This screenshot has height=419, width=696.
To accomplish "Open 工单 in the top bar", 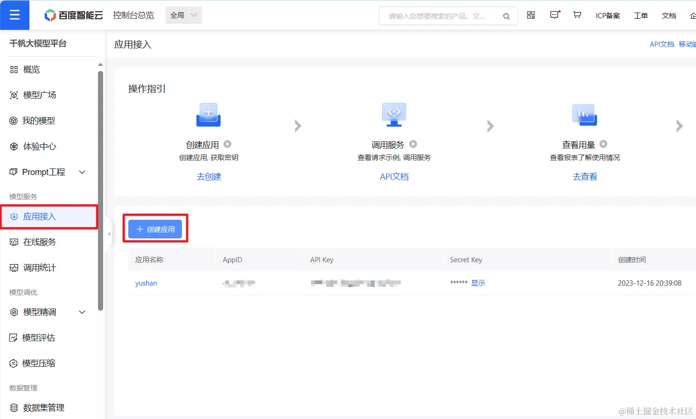I will click(x=641, y=15).
